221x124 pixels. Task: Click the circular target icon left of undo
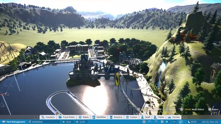click(x=144, y=122)
